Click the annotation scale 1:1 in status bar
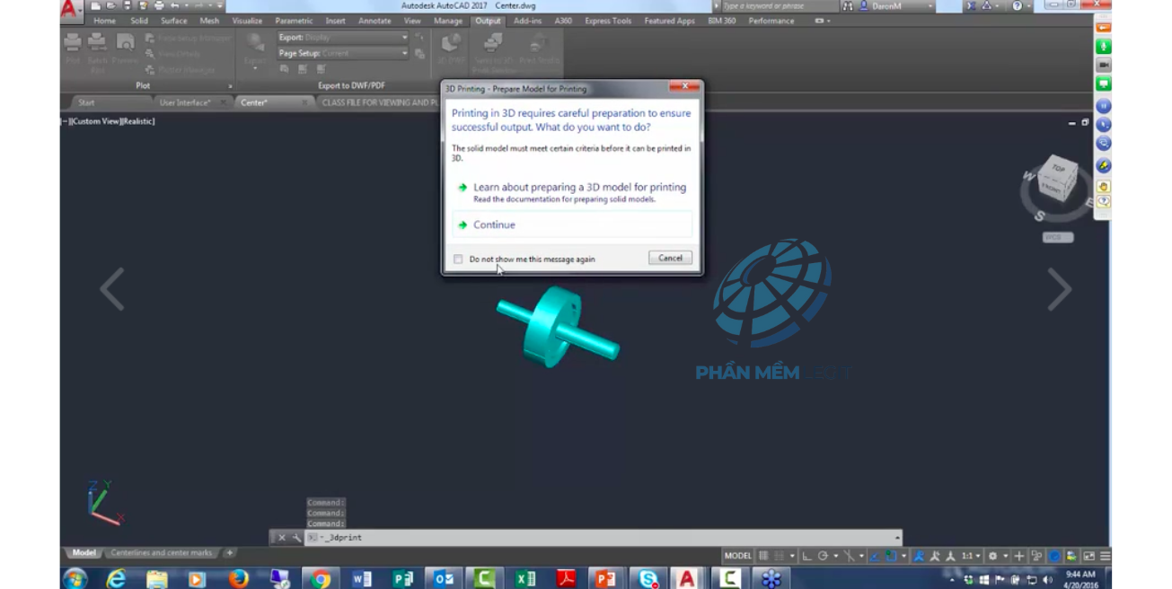 tap(967, 556)
